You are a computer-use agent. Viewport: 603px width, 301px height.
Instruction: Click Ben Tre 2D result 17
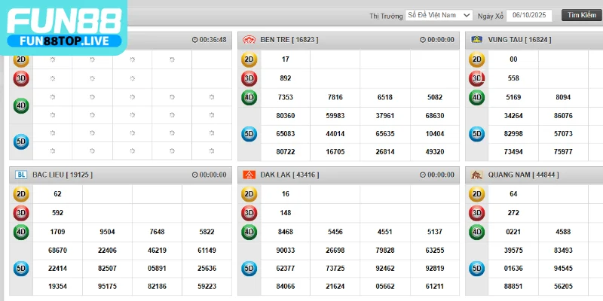tap(286, 59)
